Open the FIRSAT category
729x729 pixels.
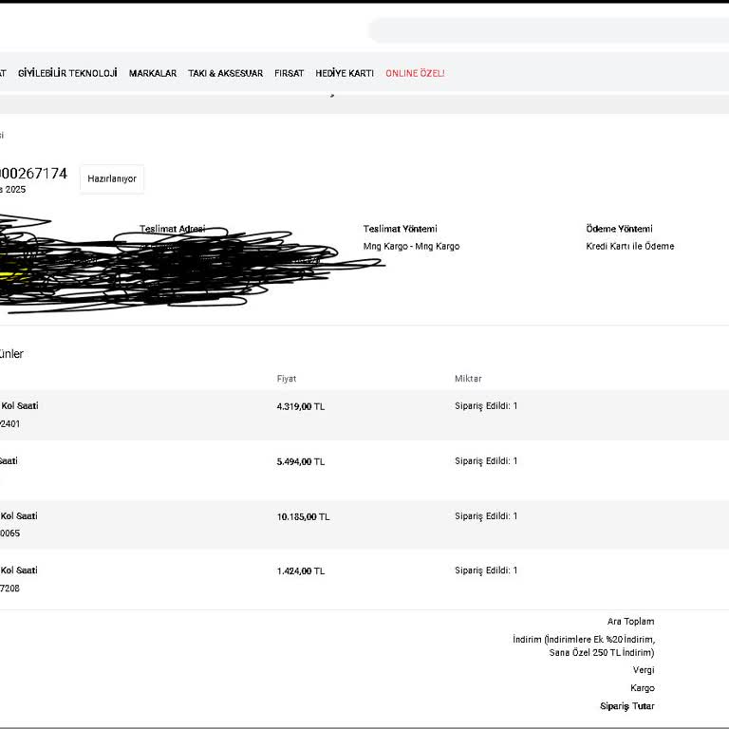pos(290,73)
